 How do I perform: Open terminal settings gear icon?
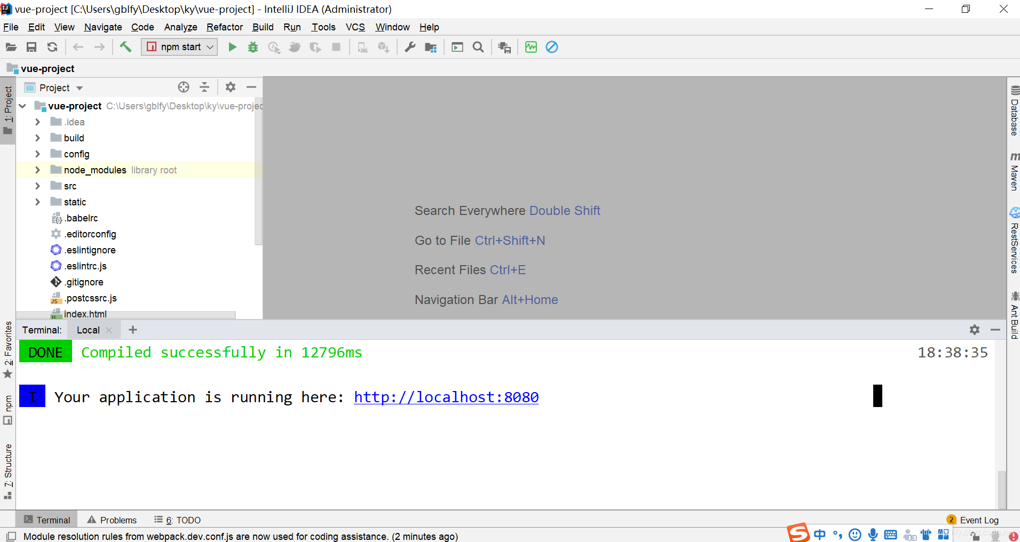click(x=975, y=330)
